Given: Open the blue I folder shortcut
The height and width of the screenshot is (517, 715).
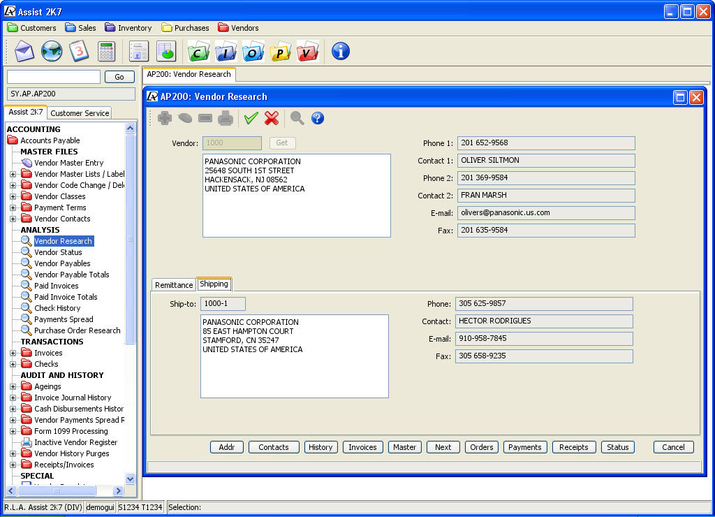Looking at the screenshot, I should 226,51.
